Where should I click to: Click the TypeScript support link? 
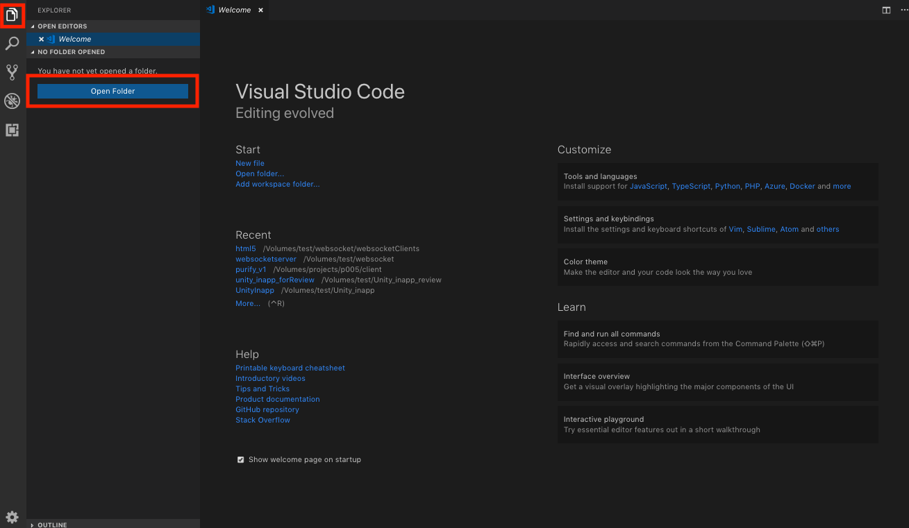(x=691, y=186)
